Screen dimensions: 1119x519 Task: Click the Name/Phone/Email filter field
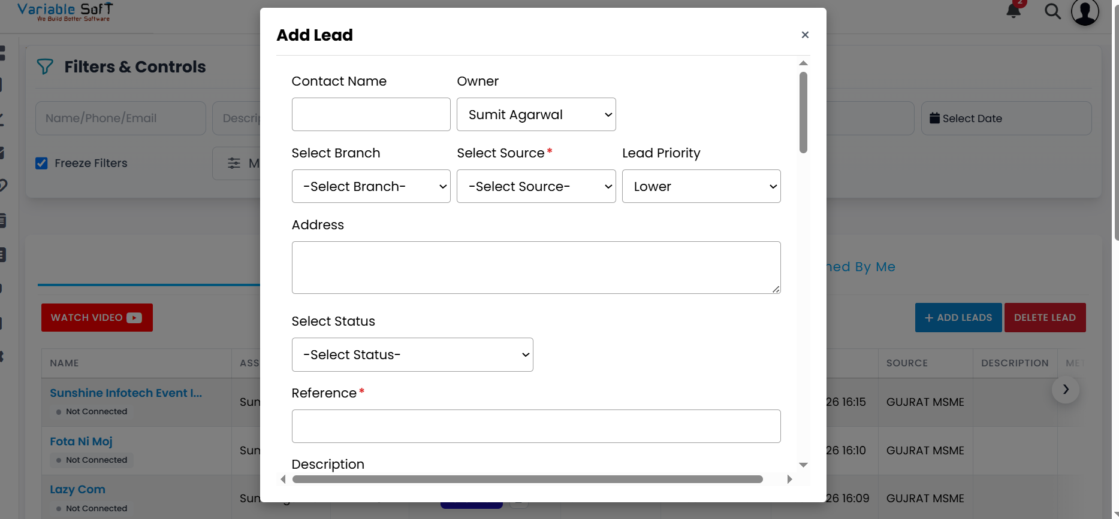click(x=120, y=118)
